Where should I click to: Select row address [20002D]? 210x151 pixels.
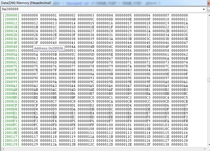click(11, 35)
